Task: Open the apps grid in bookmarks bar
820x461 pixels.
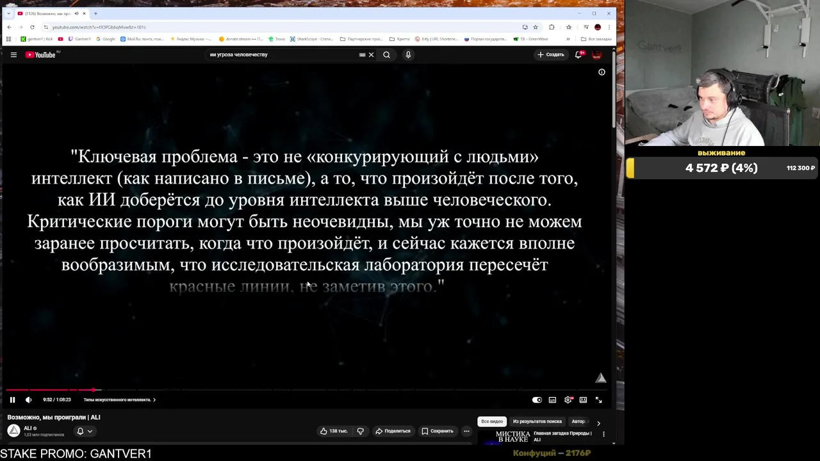Action: [x=9, y=39]
